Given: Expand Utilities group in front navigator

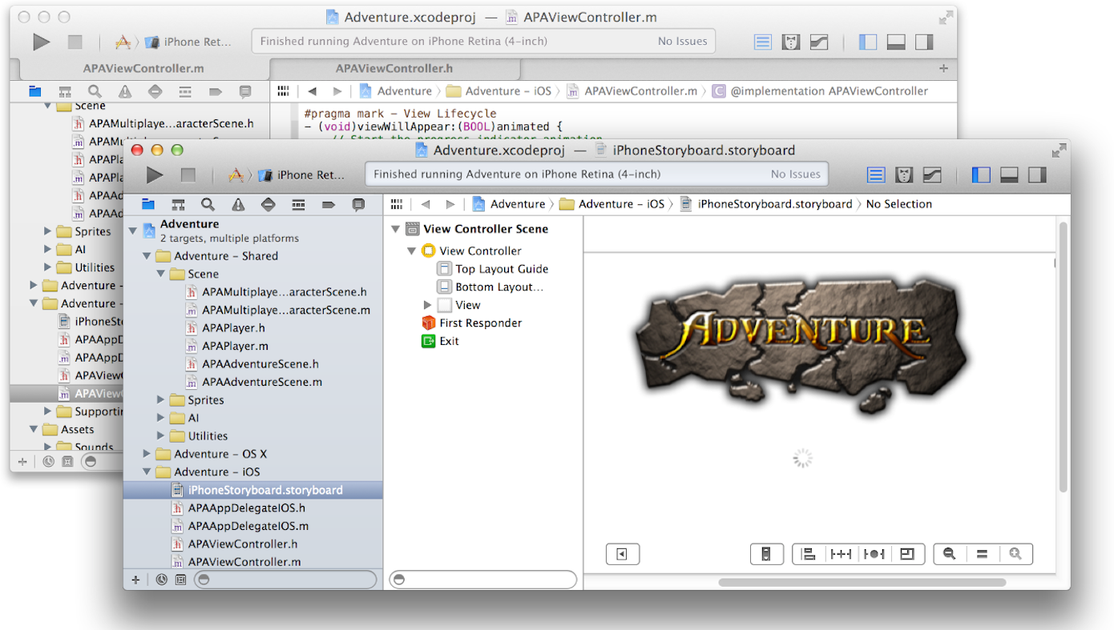Looking at the screenshot, I should pyautogui.click(x=160, y=435).
